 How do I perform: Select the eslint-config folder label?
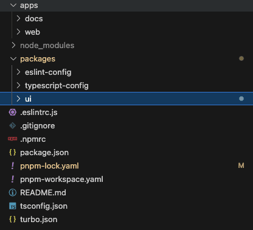click(x=48, y=72)
